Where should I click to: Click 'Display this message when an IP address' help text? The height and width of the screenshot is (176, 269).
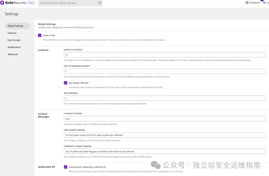[90, 124]
